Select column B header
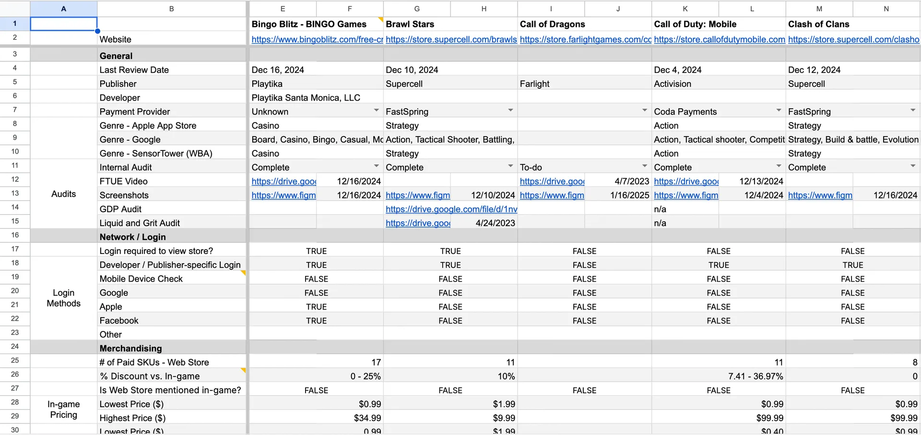 [171, 8]
